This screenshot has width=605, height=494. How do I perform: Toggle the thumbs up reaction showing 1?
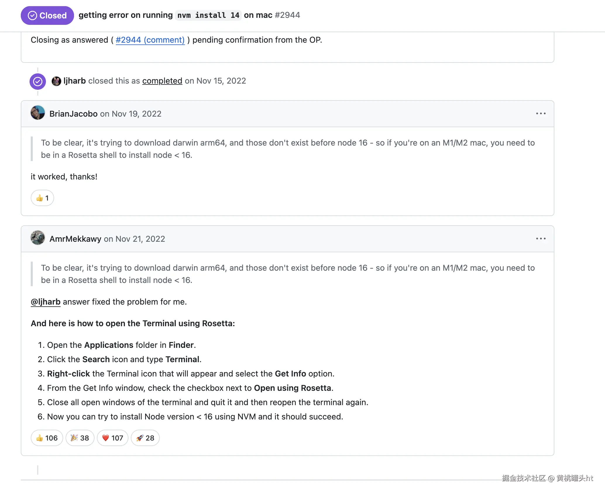pyautogui.click(x=42, y=198)
